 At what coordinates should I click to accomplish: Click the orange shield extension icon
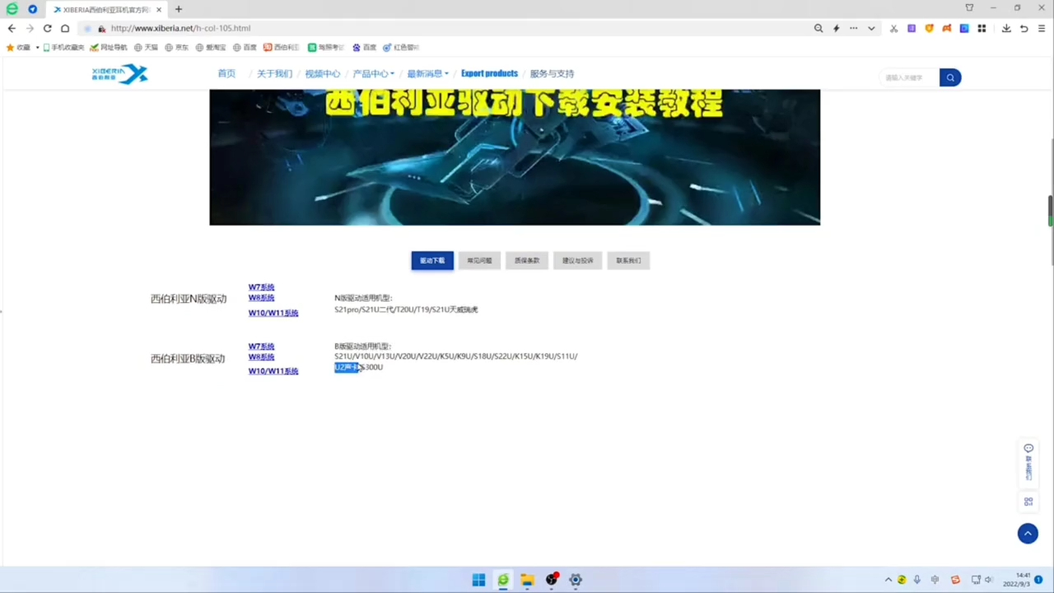(930, 28)
